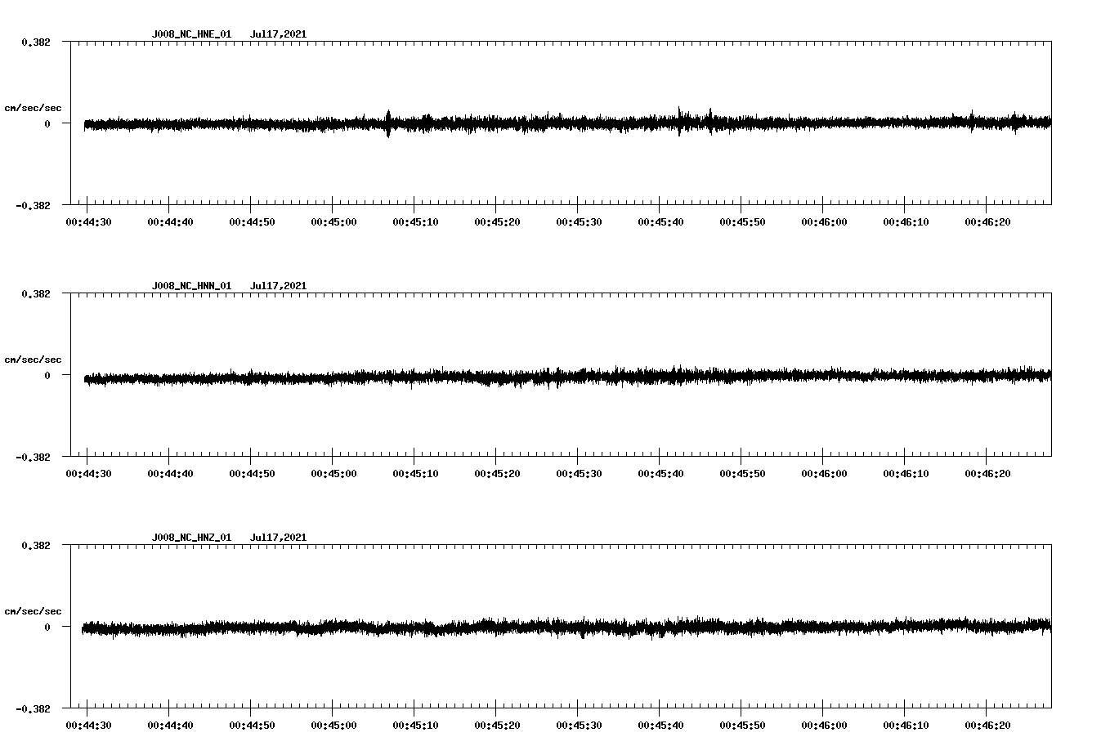Click the cm/sec/sec unit label on first trace
This screenshot has width=1110, height=755.
coord(34,106)
